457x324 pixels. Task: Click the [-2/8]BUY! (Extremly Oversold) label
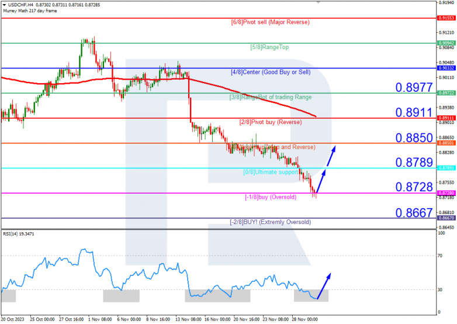(271, 222)
